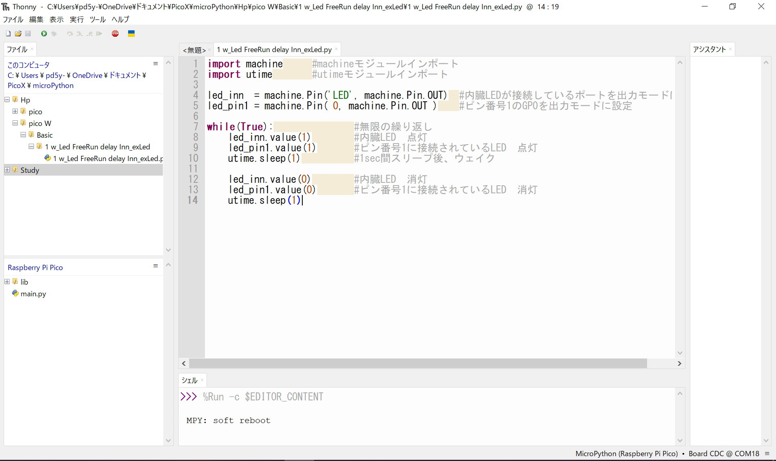Click the Raspberry Pi Pico panel header link

pyautogui.click(x=35, y=268)
